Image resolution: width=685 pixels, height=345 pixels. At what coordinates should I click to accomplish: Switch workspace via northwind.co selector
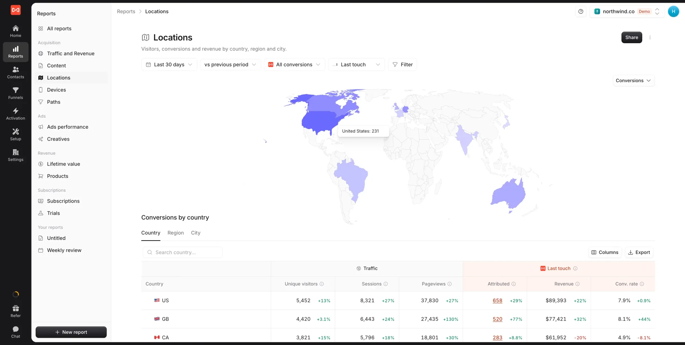[627, 11]
